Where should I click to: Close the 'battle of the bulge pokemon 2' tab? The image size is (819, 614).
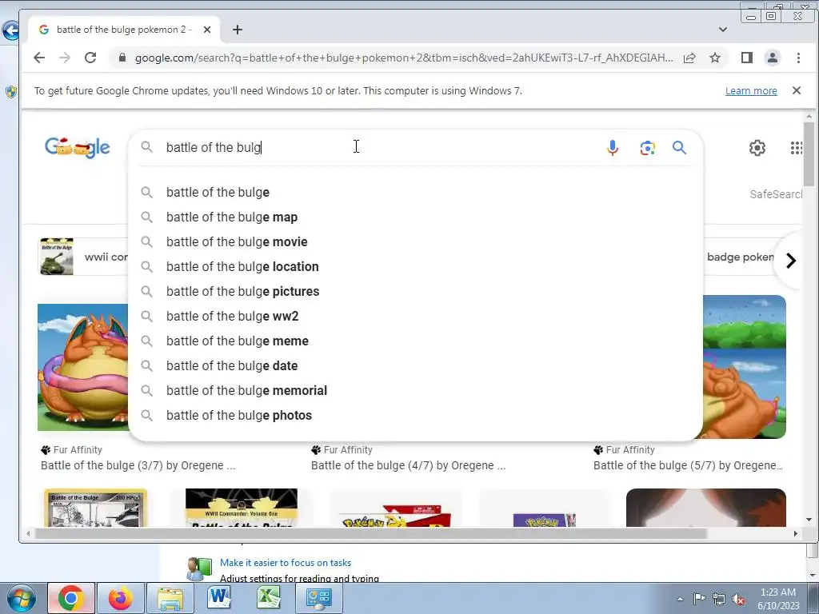tap(207, 30)
